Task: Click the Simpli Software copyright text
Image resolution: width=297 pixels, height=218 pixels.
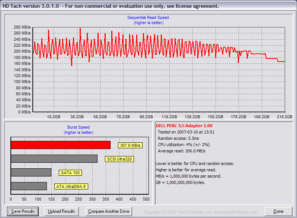Action: tap(200, 212)
